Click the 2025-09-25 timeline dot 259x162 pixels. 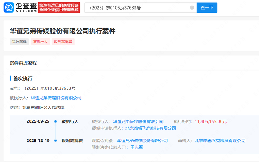pyautogui.click(x=55, y=121)
